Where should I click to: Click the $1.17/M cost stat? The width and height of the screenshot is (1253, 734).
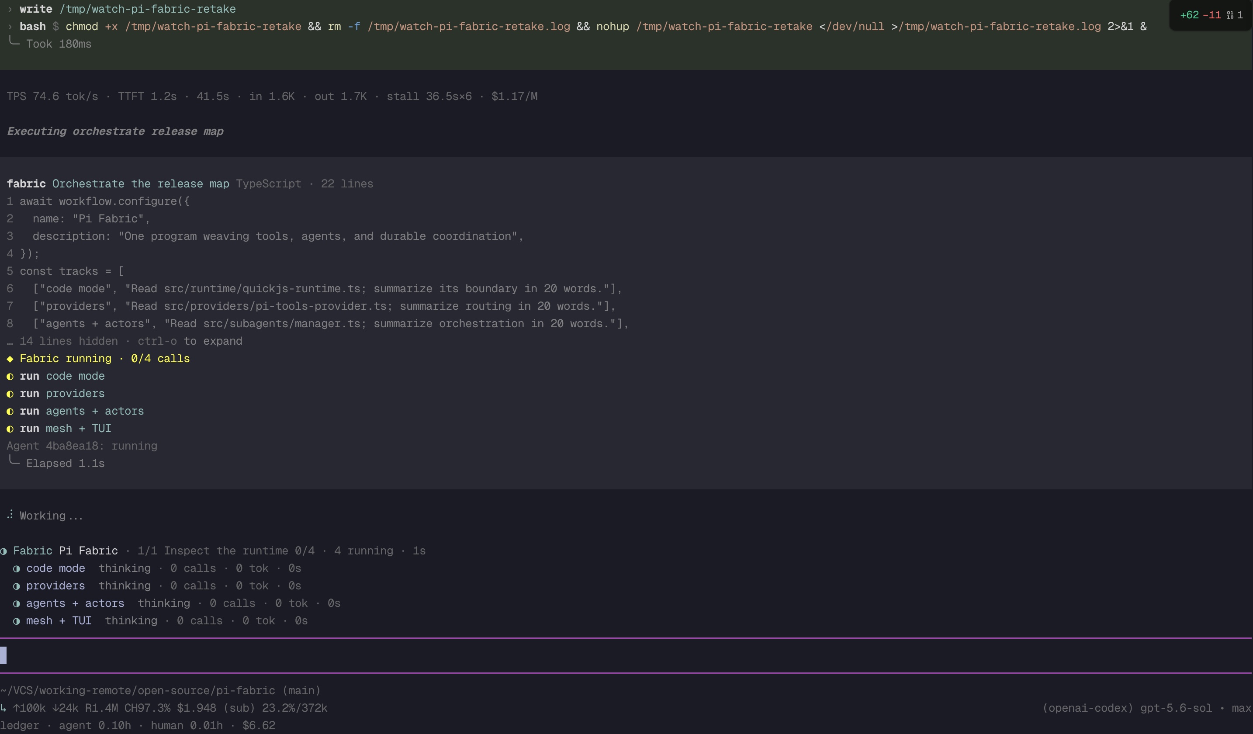(x=514, y=97)
